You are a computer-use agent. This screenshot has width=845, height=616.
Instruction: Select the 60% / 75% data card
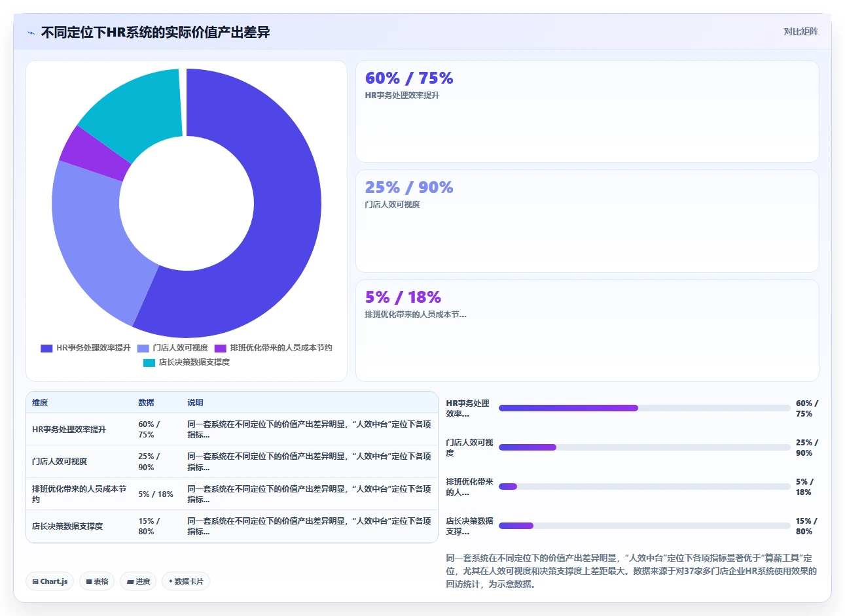(587, 112)
